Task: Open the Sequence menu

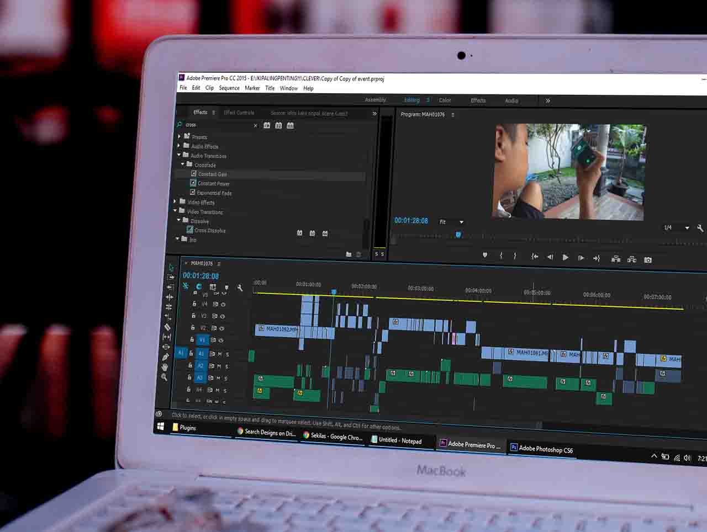Action: [x=229, y=88]
